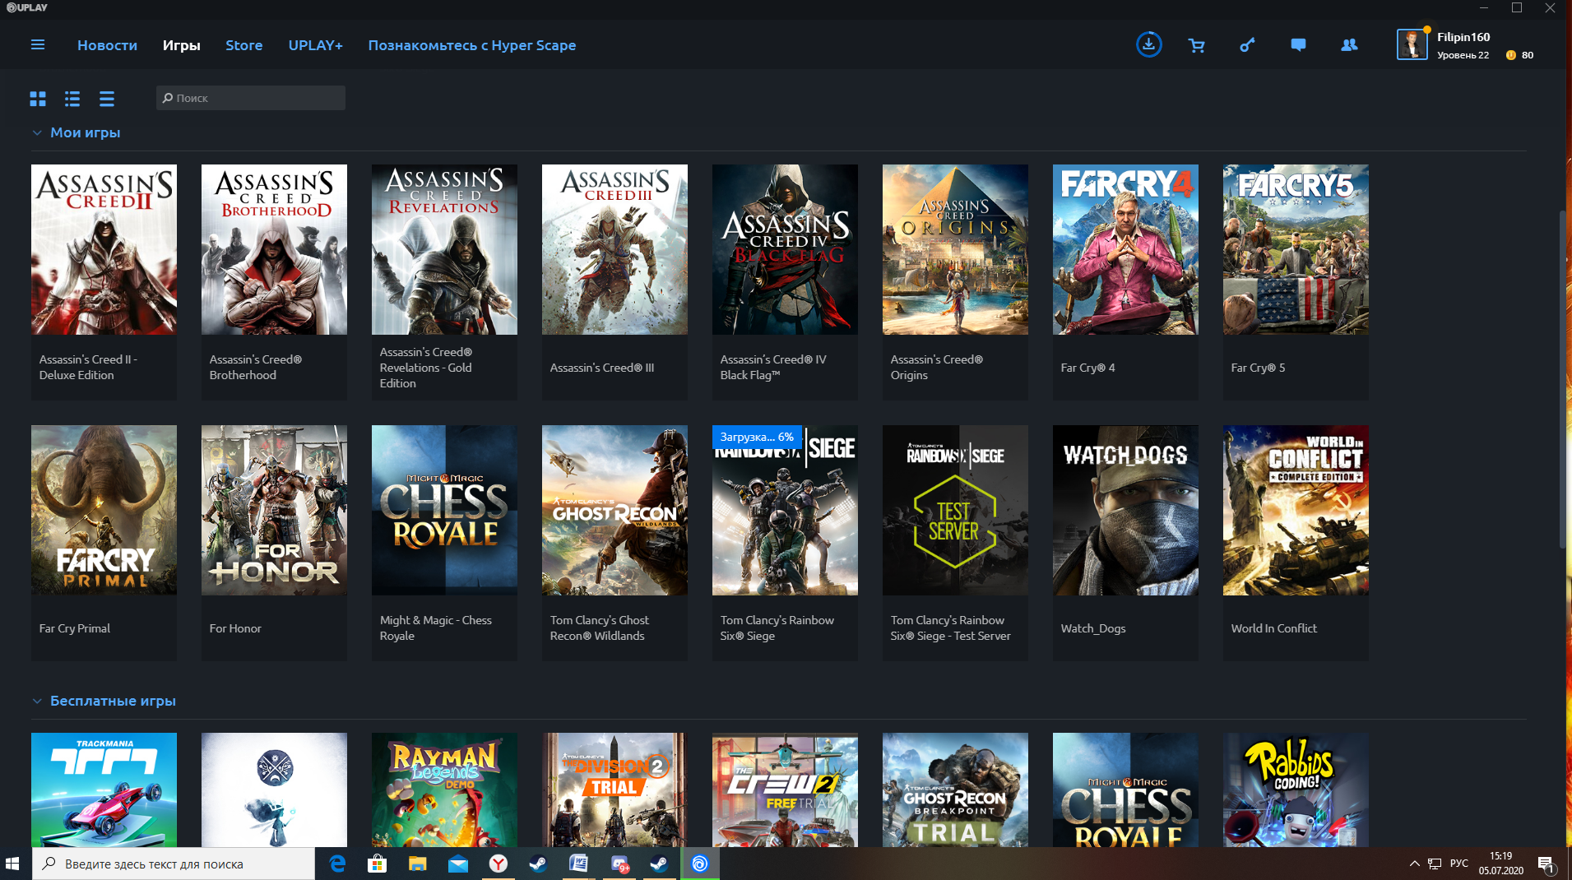Open Rabbids Coding cover

(x=1296, y=790)
